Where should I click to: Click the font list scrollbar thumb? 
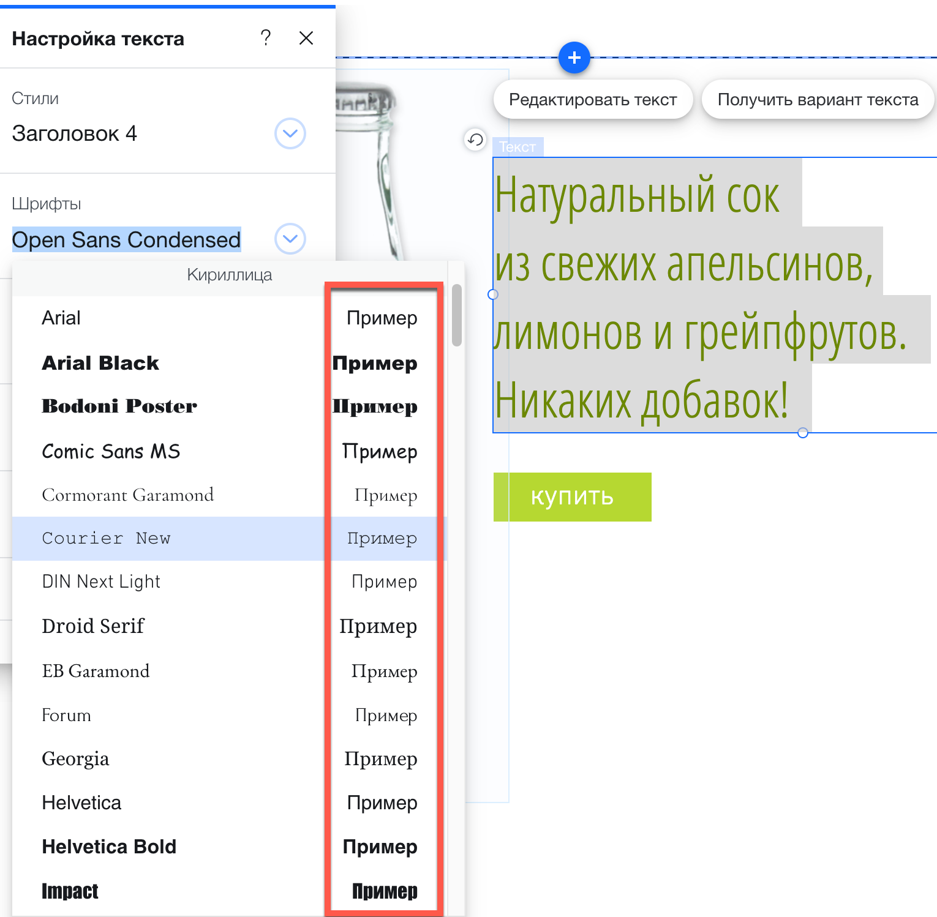point(456,315)
